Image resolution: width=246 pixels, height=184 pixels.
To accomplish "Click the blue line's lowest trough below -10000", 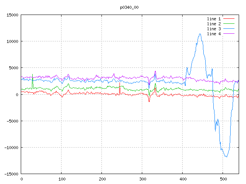I will coord(226,157).
